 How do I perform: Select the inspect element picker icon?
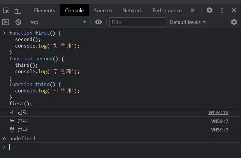point(6,10)
